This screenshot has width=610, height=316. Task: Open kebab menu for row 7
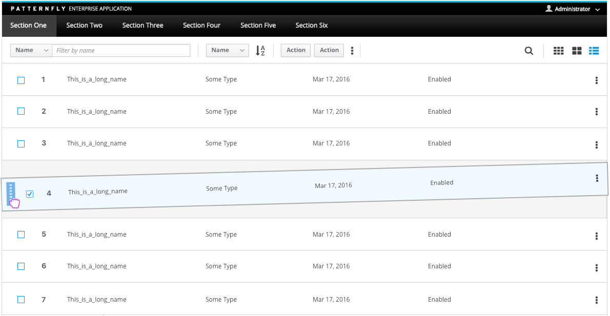click(x=596, y=300)
